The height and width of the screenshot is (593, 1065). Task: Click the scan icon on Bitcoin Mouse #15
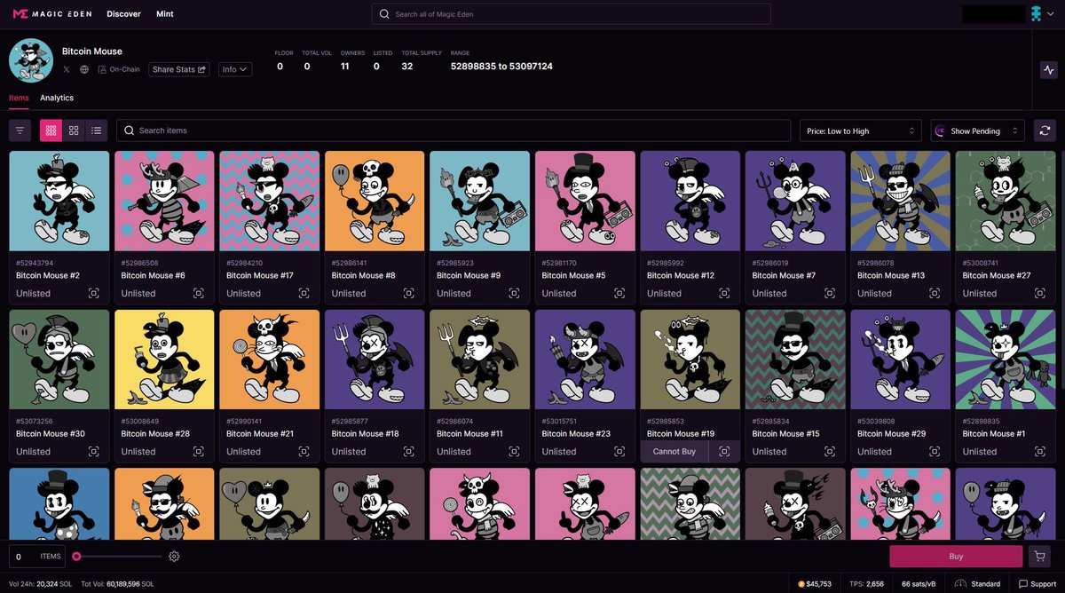[x=830, y=451]
